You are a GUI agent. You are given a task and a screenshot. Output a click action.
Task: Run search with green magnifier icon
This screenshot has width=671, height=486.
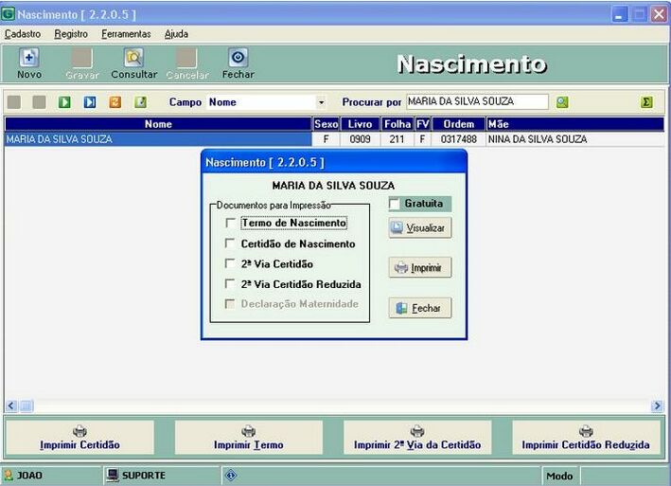[x=562, y=102]
